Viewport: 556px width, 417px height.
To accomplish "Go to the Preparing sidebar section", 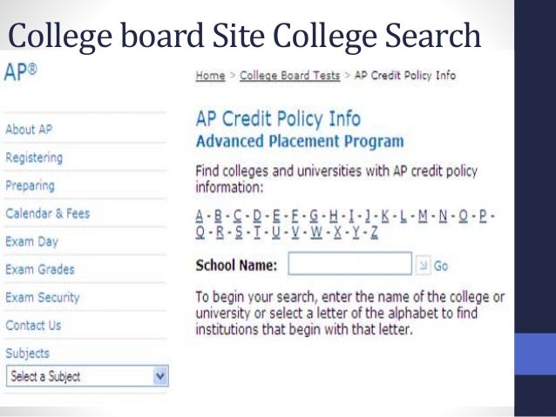I will pyautogui.click(x=31, y=185).
